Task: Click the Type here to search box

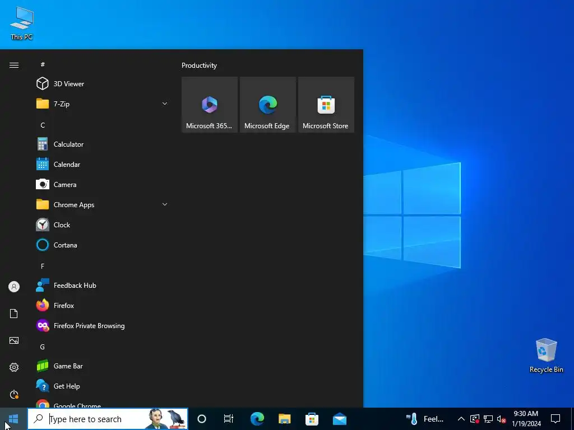Action: (108, 419)
